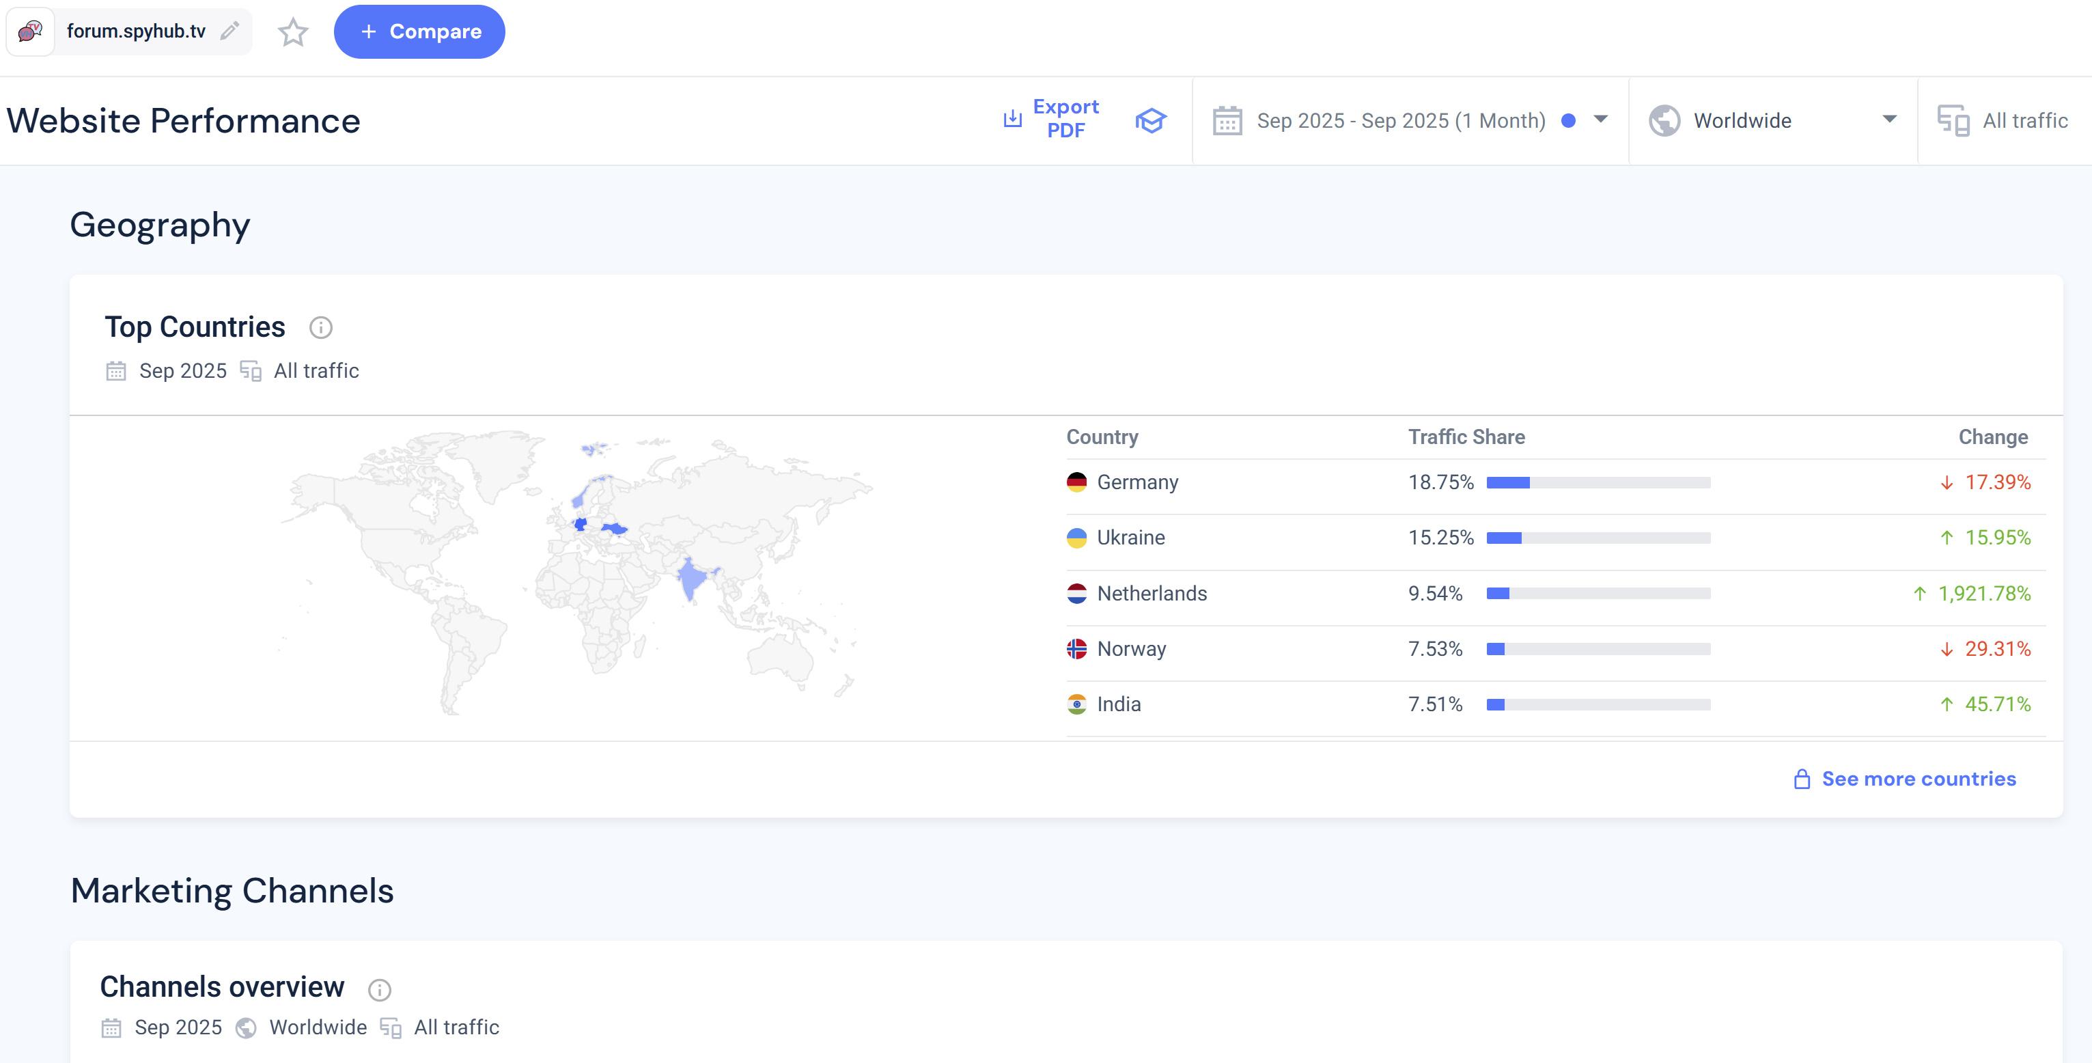Click the calendar icon in date selector
Image resolution: width=2092 pixels, height=1063 pixels.
tap(1227, 120)
